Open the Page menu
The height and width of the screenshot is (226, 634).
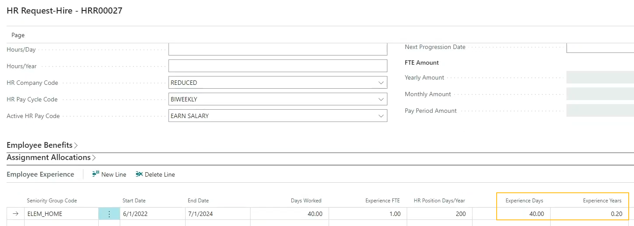(18, 35)
